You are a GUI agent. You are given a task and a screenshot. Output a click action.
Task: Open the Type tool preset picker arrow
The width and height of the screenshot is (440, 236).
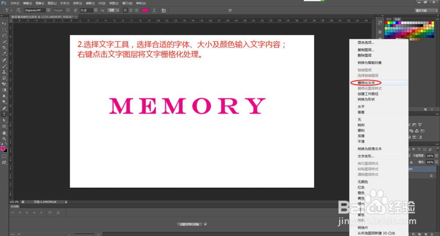[11, 11]
